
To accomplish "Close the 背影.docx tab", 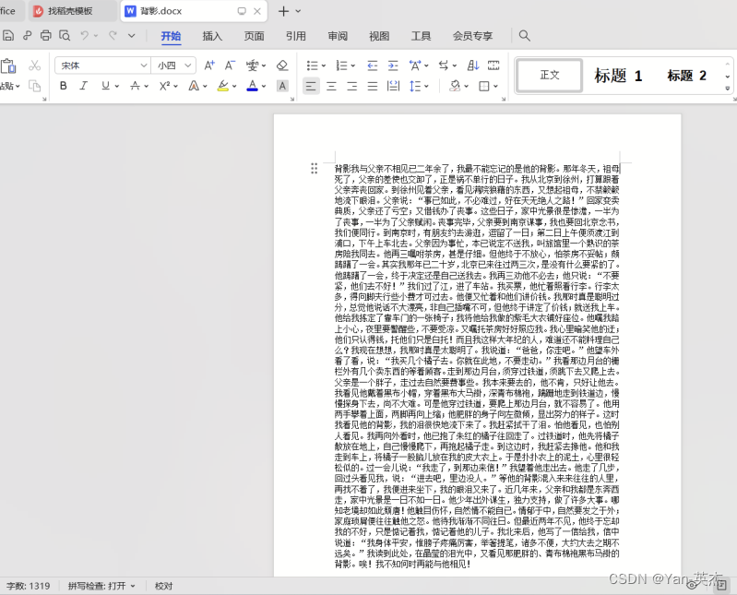I will tap(257, 11).
